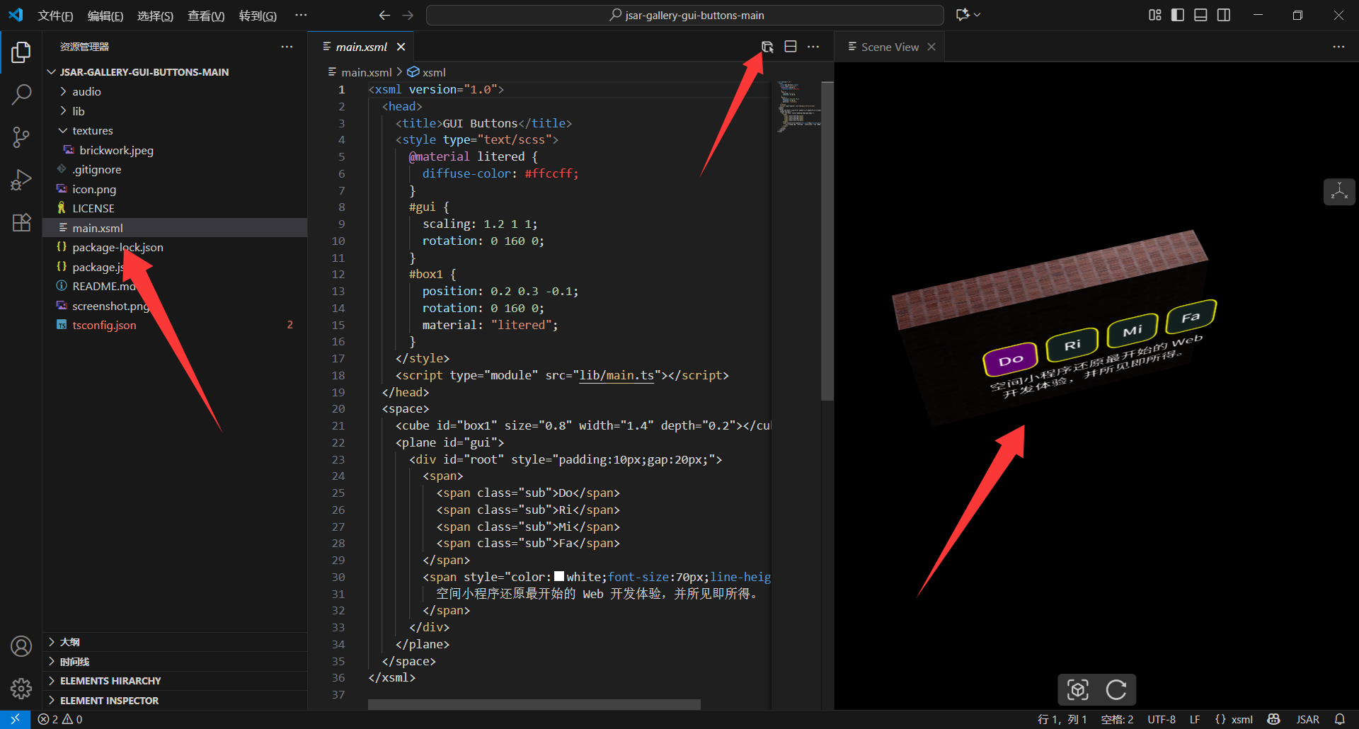Toggle the bottom panel
This screenshot has height=729, width=1359.
[1200, 15]
